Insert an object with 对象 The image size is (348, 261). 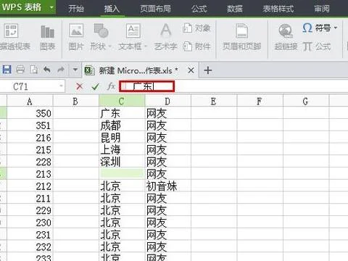(x=196, y=28)
